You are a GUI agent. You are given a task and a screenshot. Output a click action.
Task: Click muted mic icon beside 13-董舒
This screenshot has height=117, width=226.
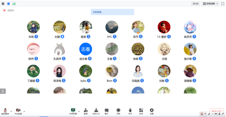169,37
